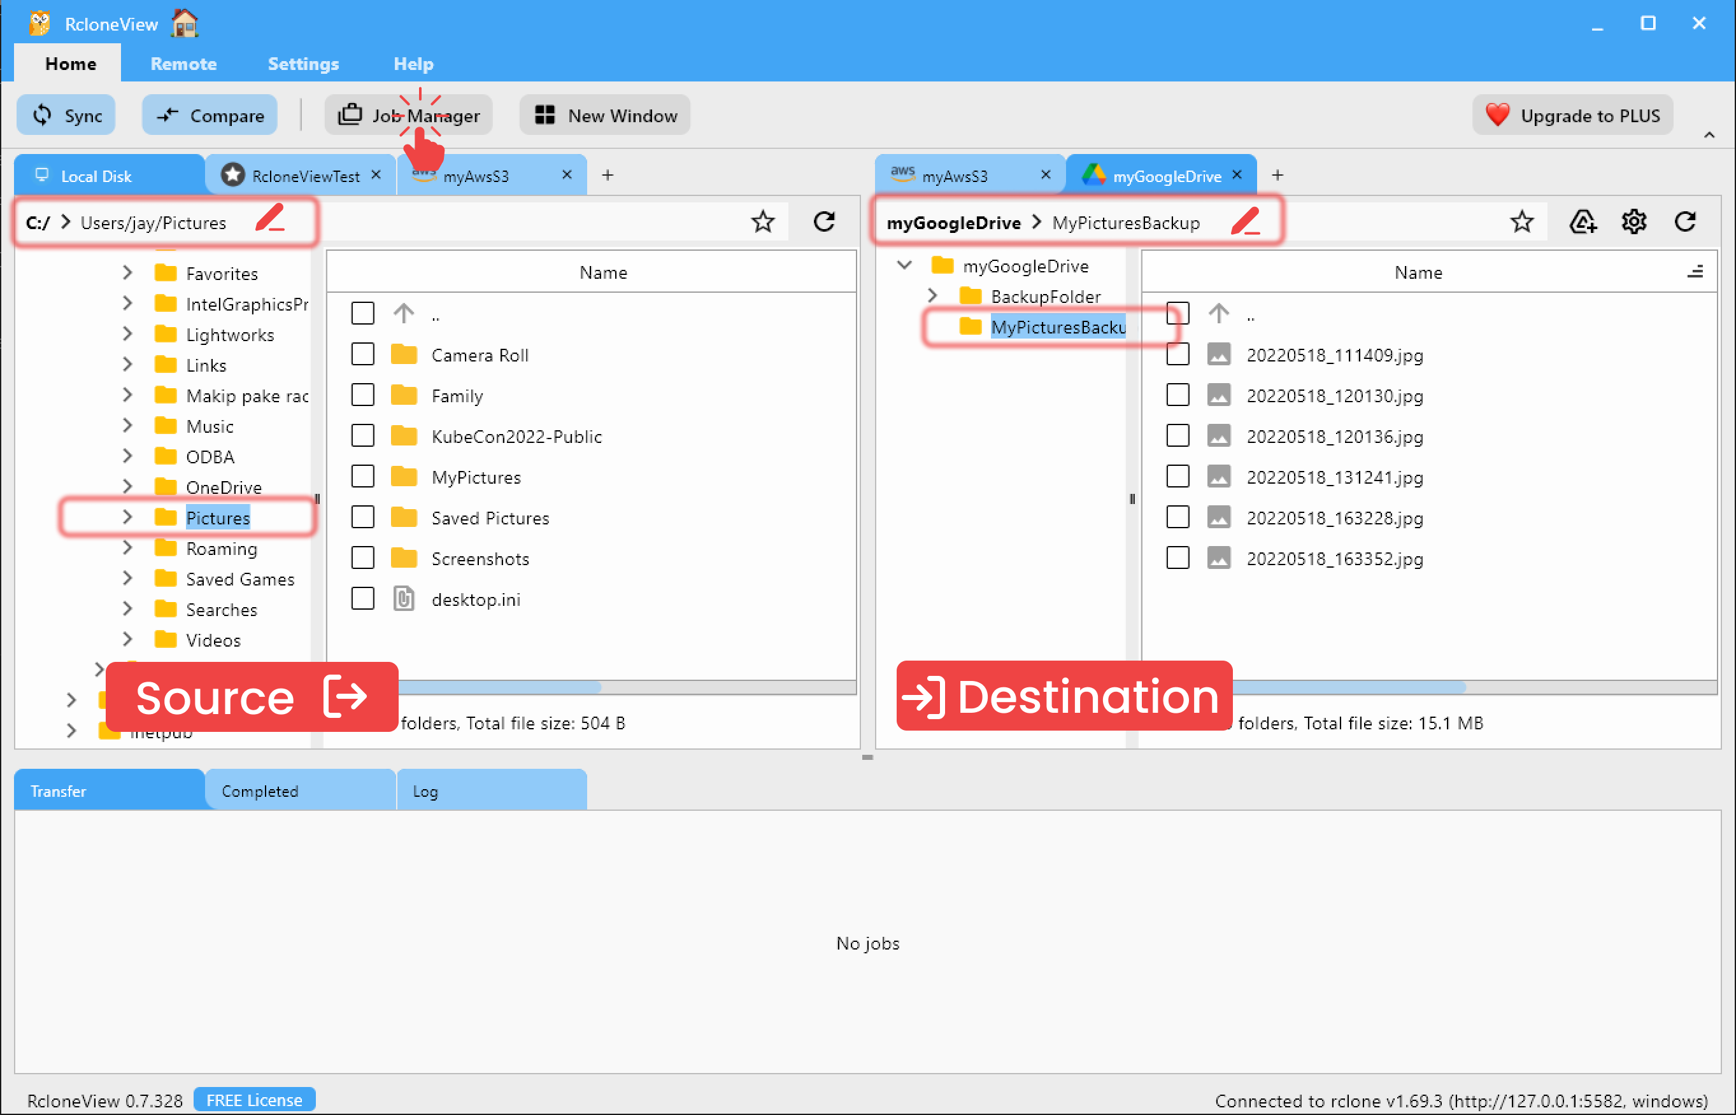Collapse the ribbon toolbar arrow

coord(1709,136)
